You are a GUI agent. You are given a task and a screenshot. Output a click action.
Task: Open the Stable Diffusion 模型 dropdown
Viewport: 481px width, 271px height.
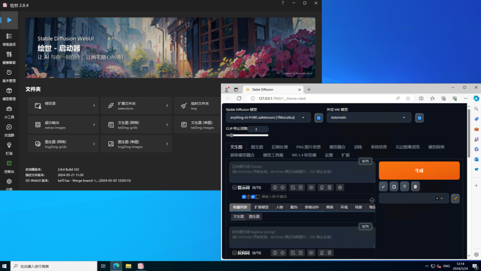tap(268, 117)
